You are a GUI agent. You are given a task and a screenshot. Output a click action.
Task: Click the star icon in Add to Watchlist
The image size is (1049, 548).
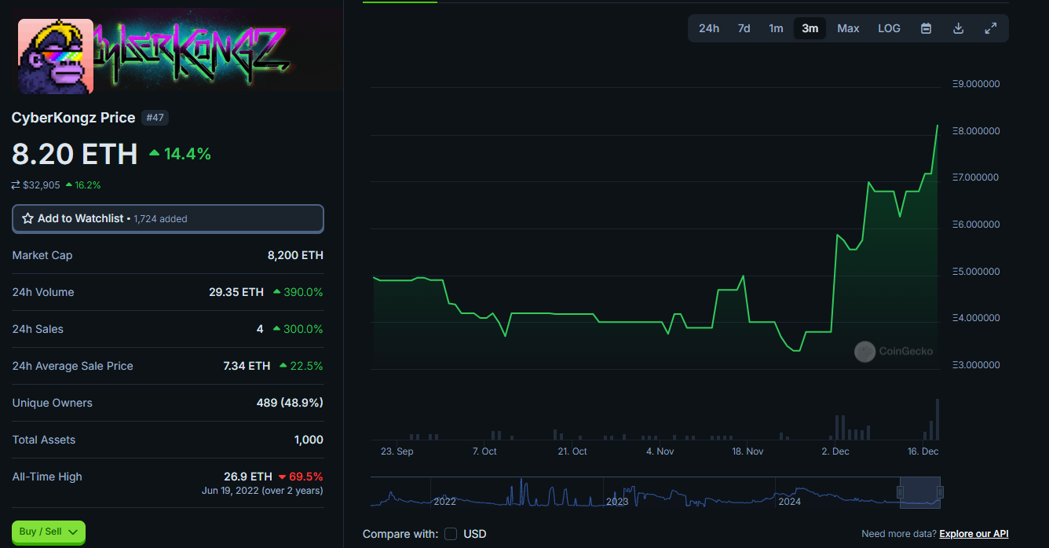[x=27, y=219]
